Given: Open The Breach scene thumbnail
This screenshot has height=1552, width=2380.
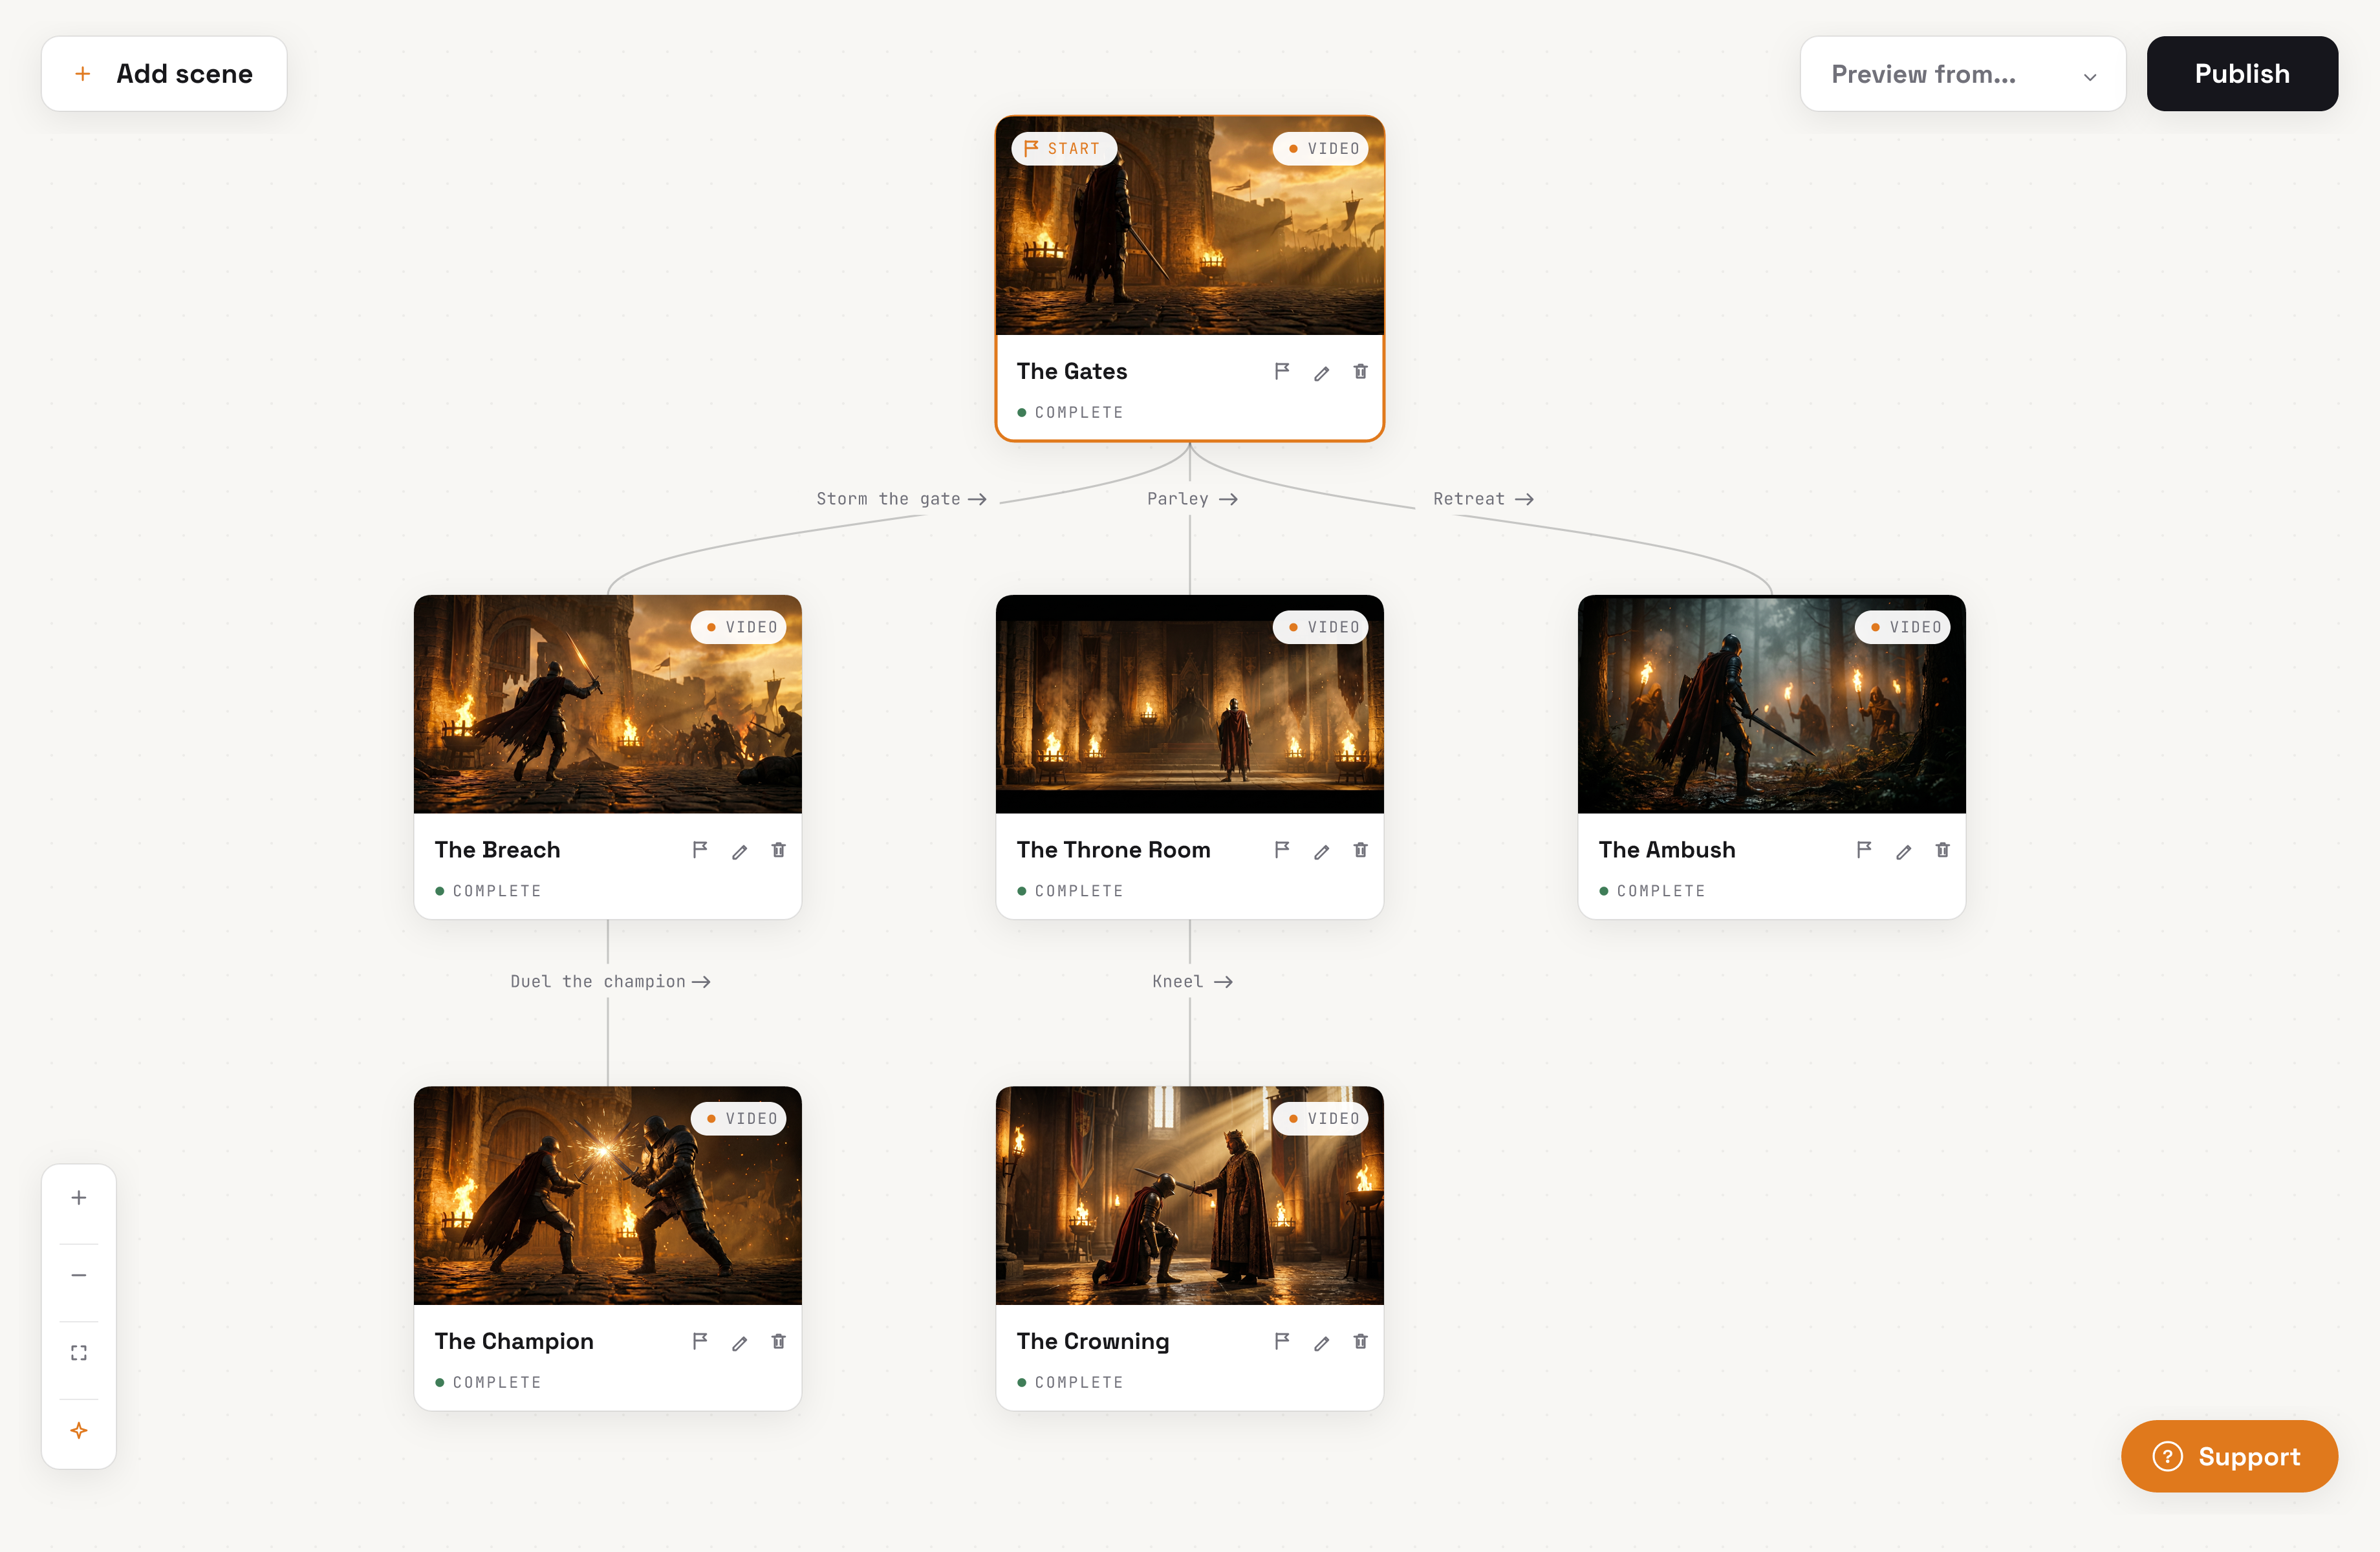Looking at the screenshot, I should click(608, 704).
